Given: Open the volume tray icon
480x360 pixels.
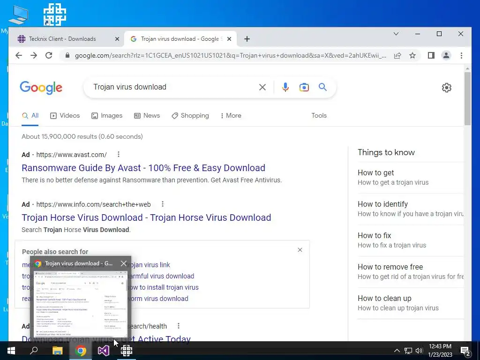Looking at the screenshot, I should [x=420, y=351].
